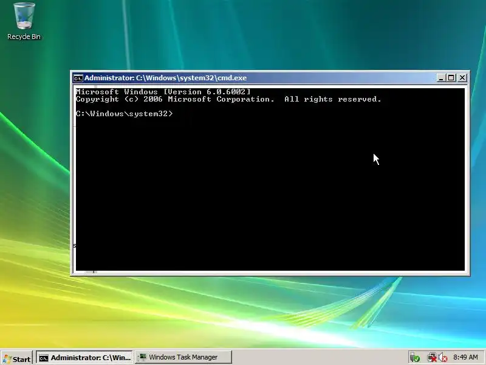Click the Safely Remove Hardware tray icon

[414, 358]
